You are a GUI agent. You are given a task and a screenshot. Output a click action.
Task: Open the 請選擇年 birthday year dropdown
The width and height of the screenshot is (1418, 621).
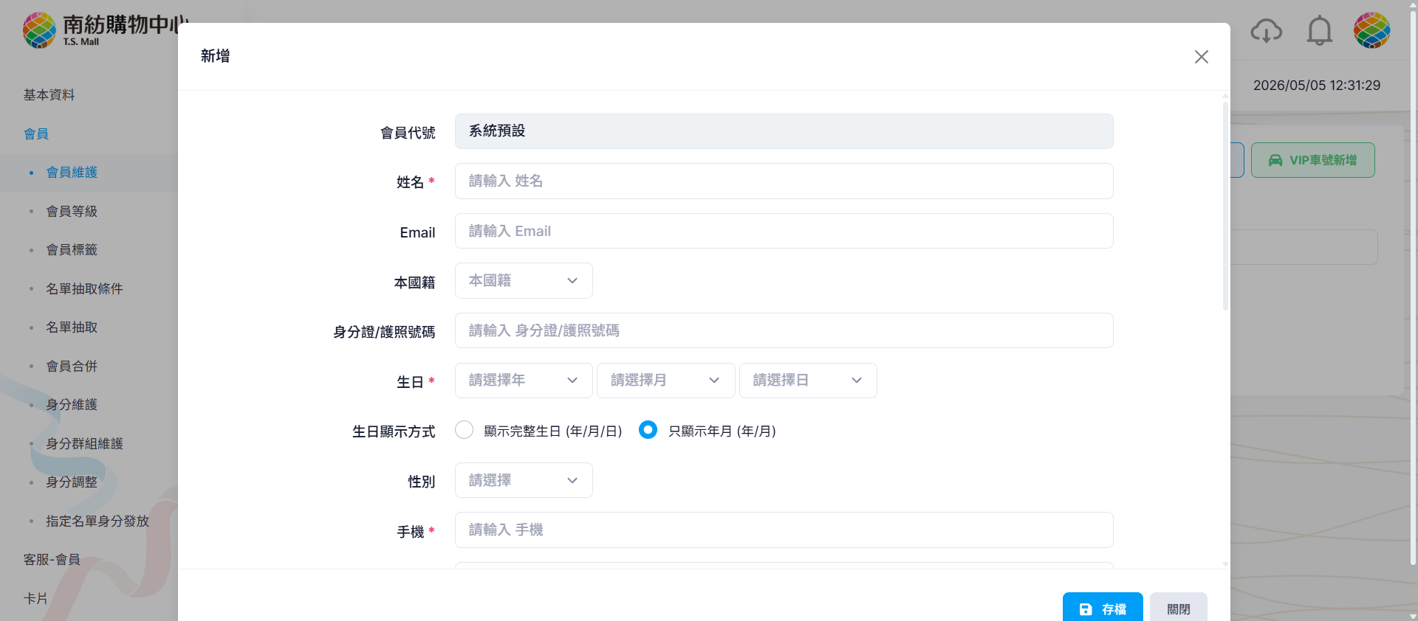524,381
